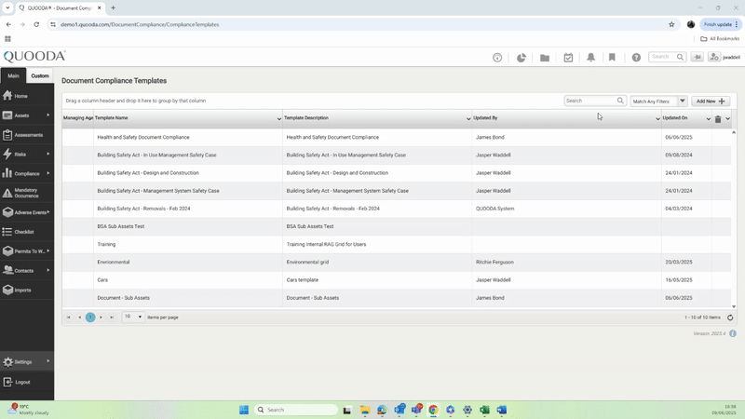Click the Add New button
This screenshot has height=419, width=745.
coord(711,101)
